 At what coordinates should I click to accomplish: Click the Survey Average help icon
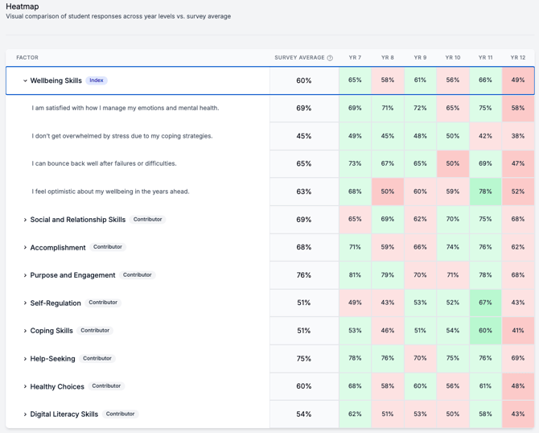(330, 58)
